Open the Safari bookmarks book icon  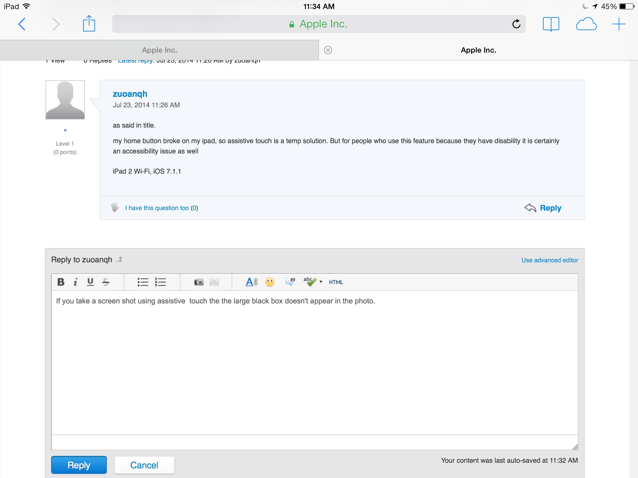click(x=551, y=24)
